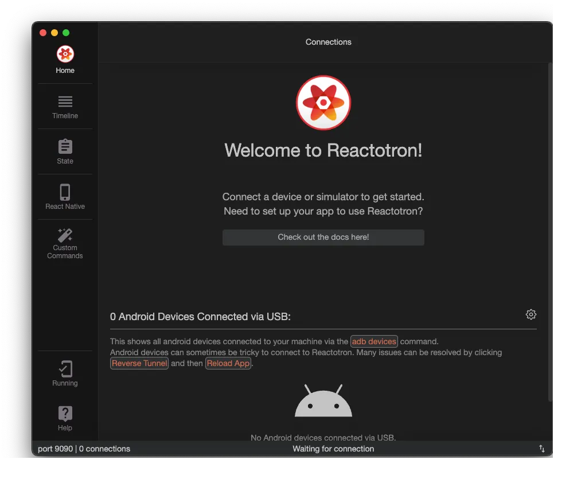Click the up-down arrows in status bar
This screenshot has height=498, width=585.
point(542,448)
